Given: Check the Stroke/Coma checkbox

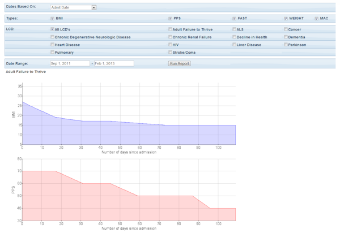Looking at the screenshot, I should click(170, 52).
